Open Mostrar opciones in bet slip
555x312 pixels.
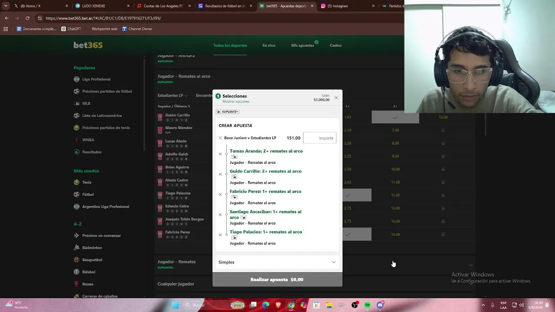[x=236, y=101]
